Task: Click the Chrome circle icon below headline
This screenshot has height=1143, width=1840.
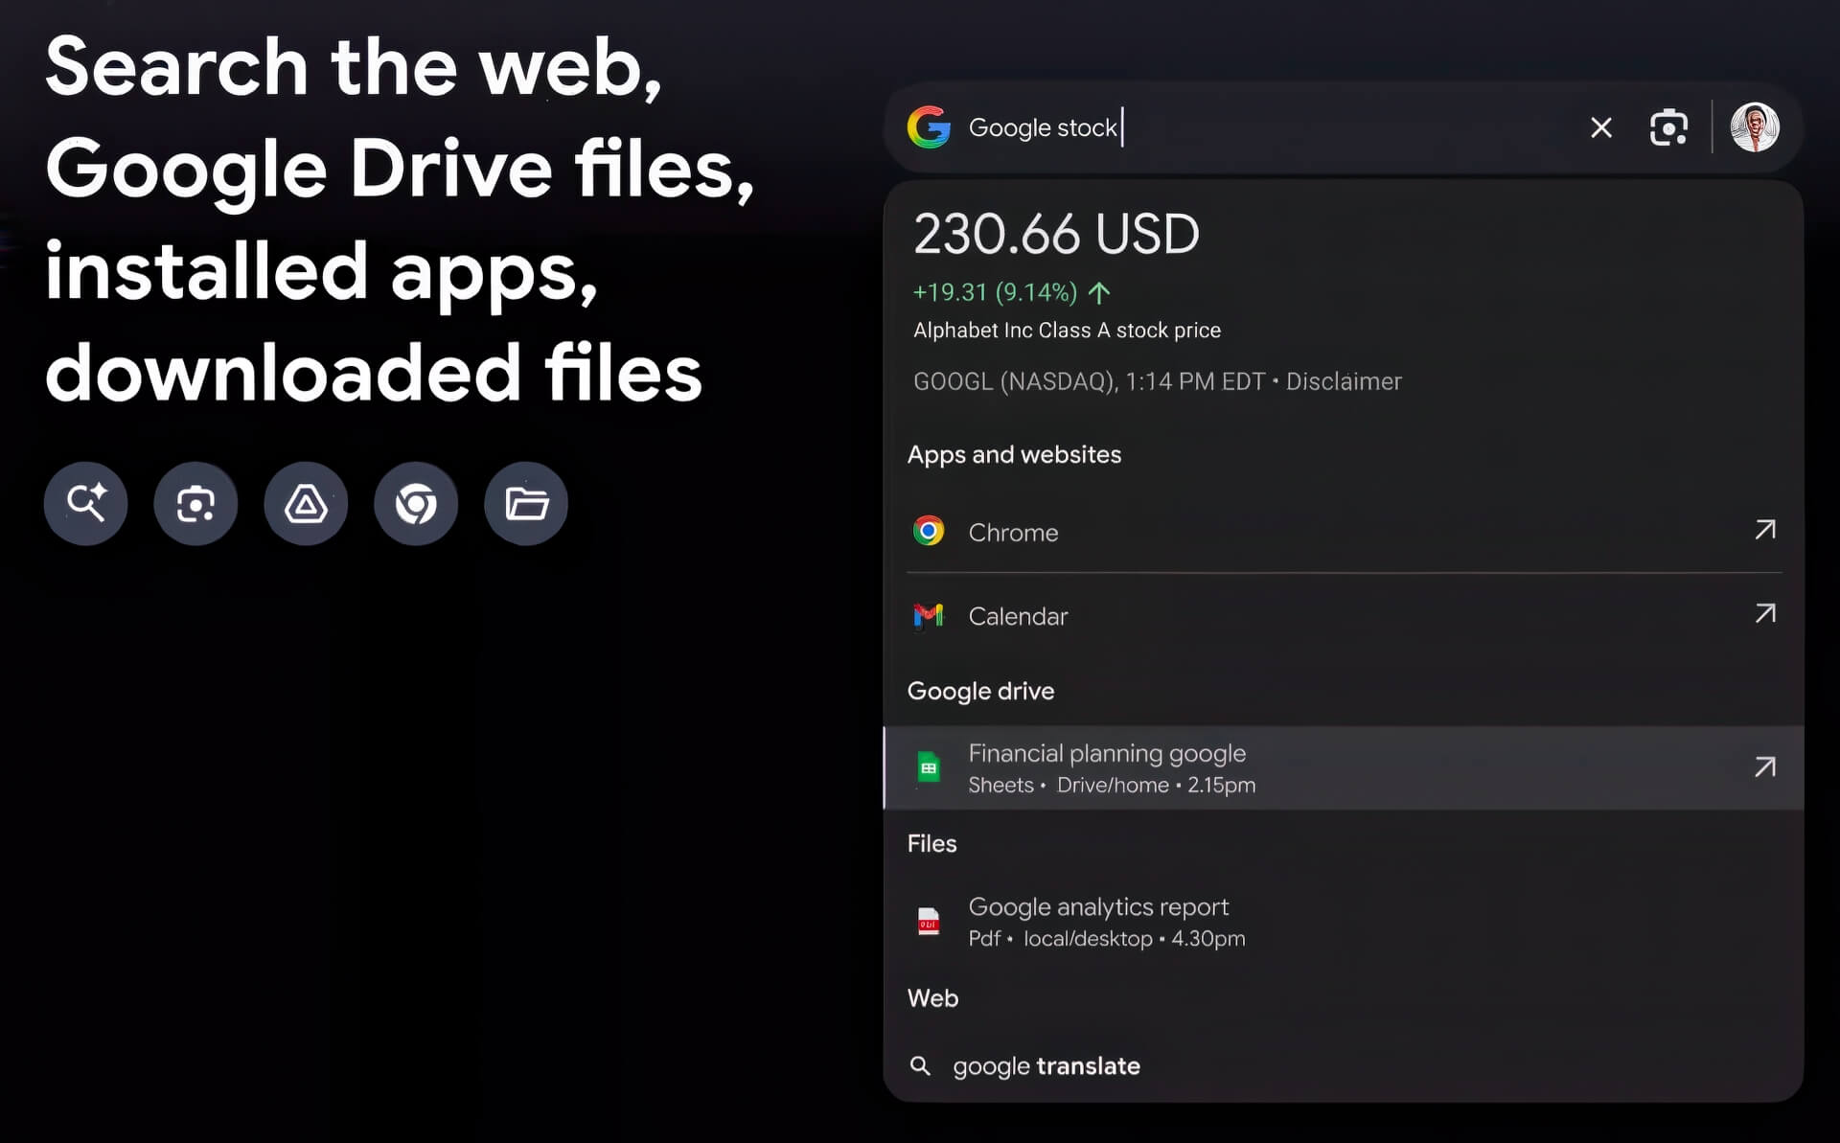Action: coord(416,504)
